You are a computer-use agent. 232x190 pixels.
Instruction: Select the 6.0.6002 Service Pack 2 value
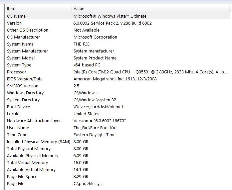113,23
